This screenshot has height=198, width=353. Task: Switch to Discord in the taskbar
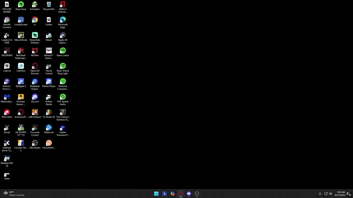189,194
